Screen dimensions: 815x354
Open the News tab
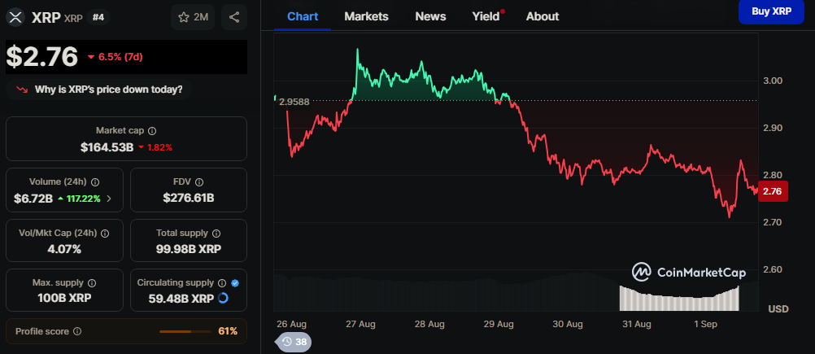click(x=430, y=16)
